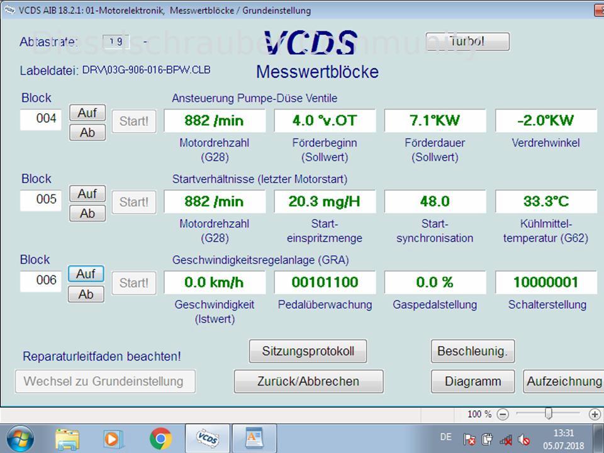Edit the block 004 number field
Viewport: 604px width, 453px height.
point(41,120)
